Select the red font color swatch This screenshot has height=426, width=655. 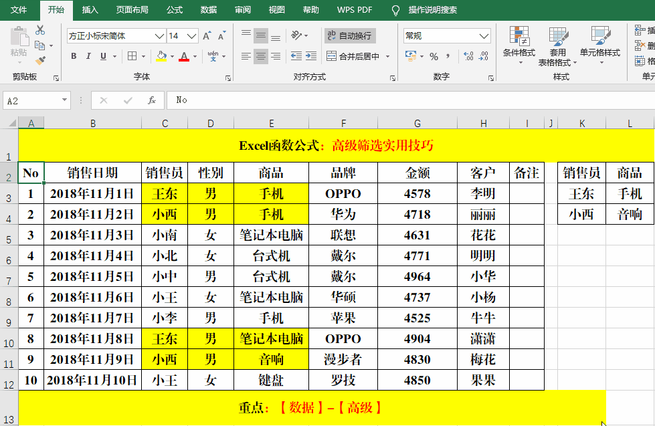(x=184, y=59)
